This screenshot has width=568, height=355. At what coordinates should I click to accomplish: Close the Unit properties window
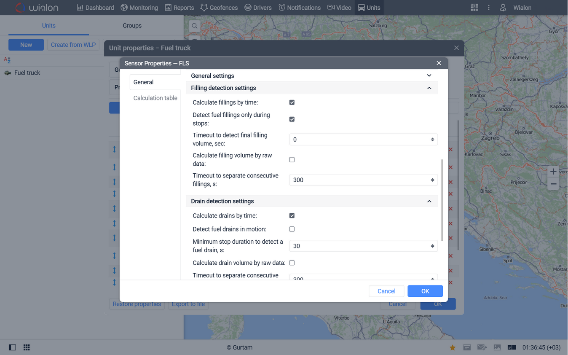coord(456,48)
